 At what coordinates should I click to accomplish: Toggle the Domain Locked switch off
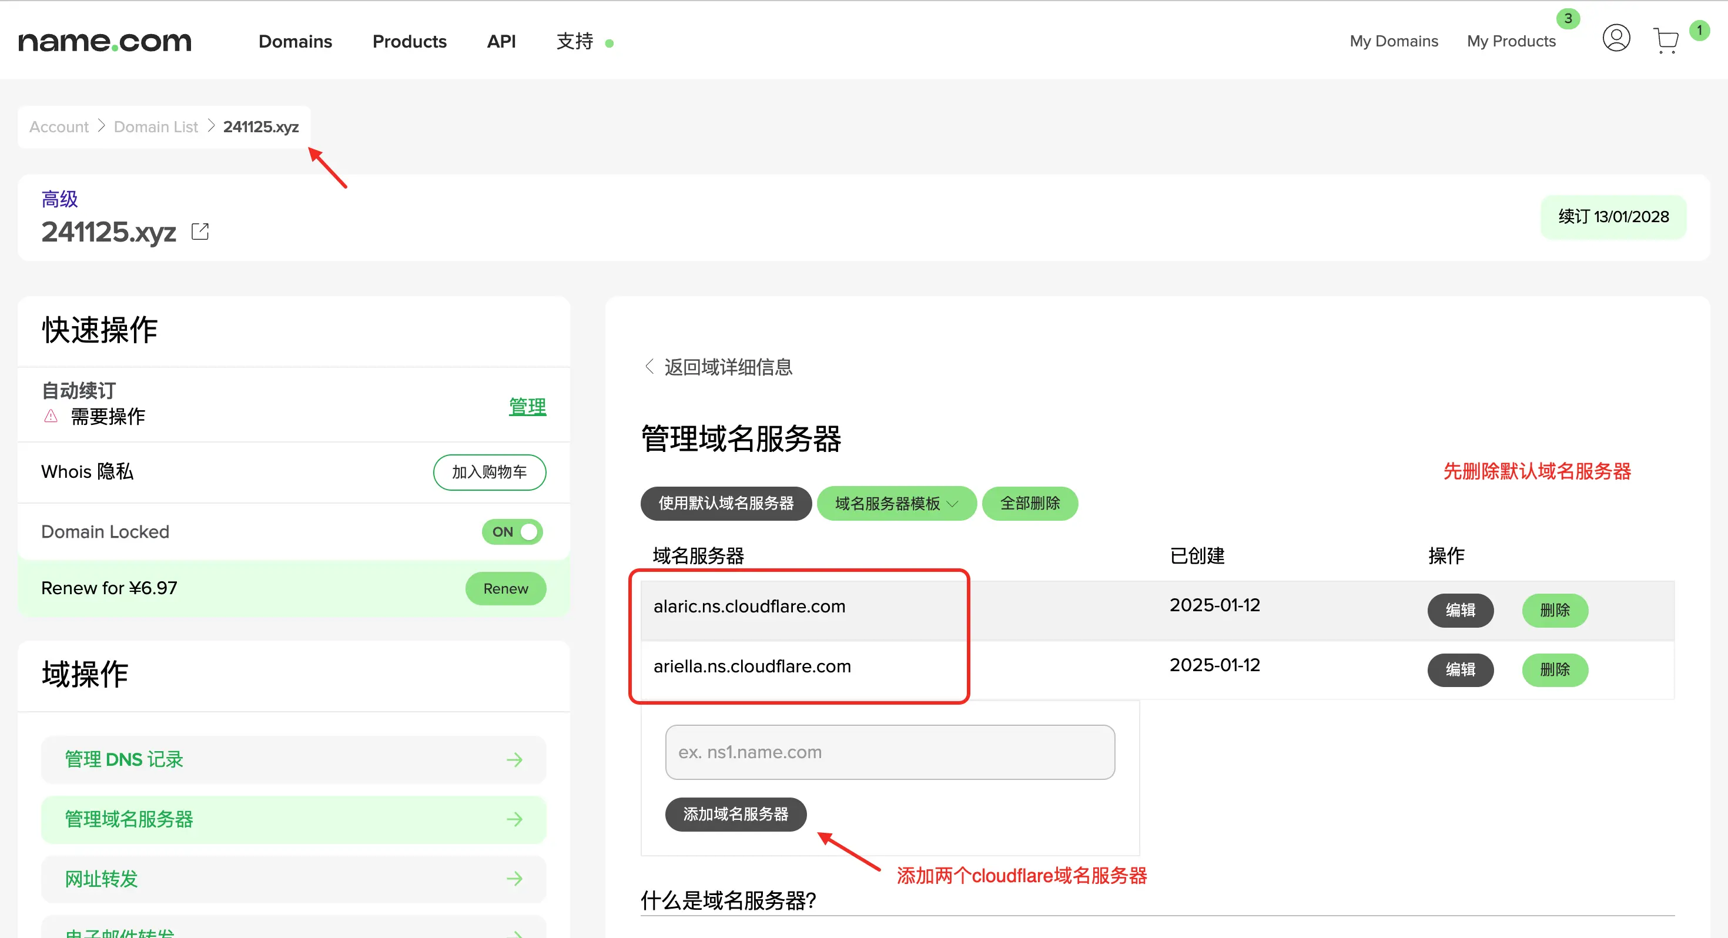pos(513,531)
